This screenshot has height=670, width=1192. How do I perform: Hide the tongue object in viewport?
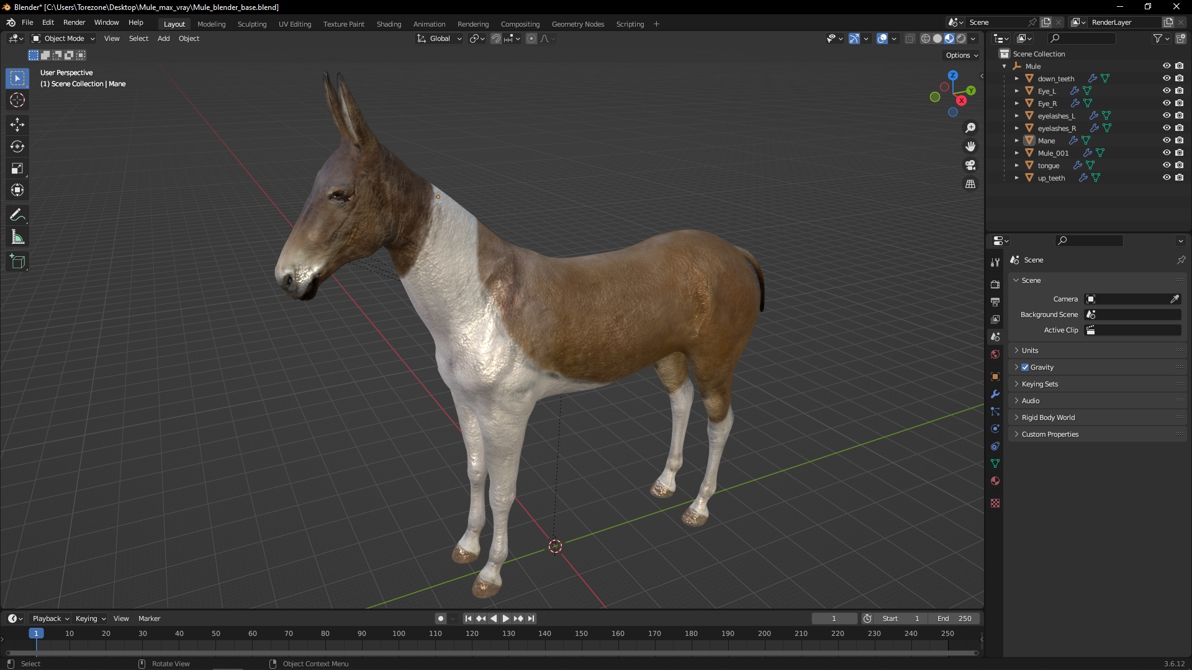tap(1167, 165)
